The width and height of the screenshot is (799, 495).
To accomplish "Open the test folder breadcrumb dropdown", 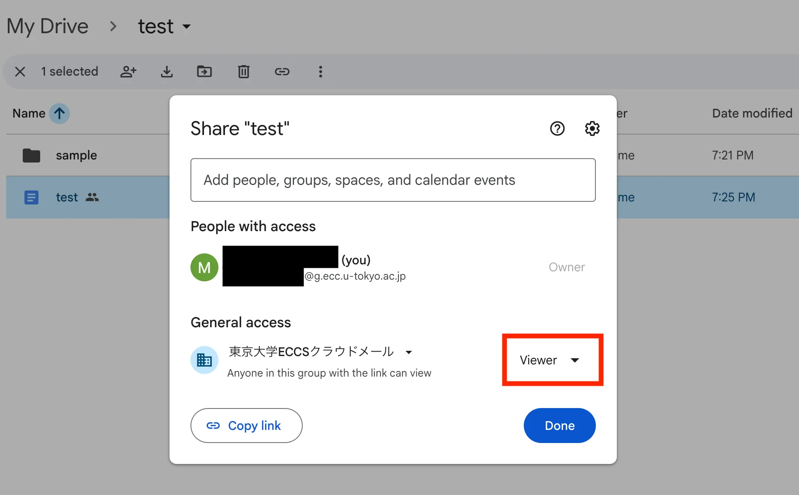I will point(165,26).
